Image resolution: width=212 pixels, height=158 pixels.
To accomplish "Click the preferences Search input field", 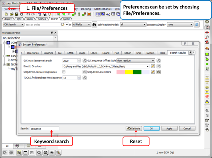I will pos(44,128).
